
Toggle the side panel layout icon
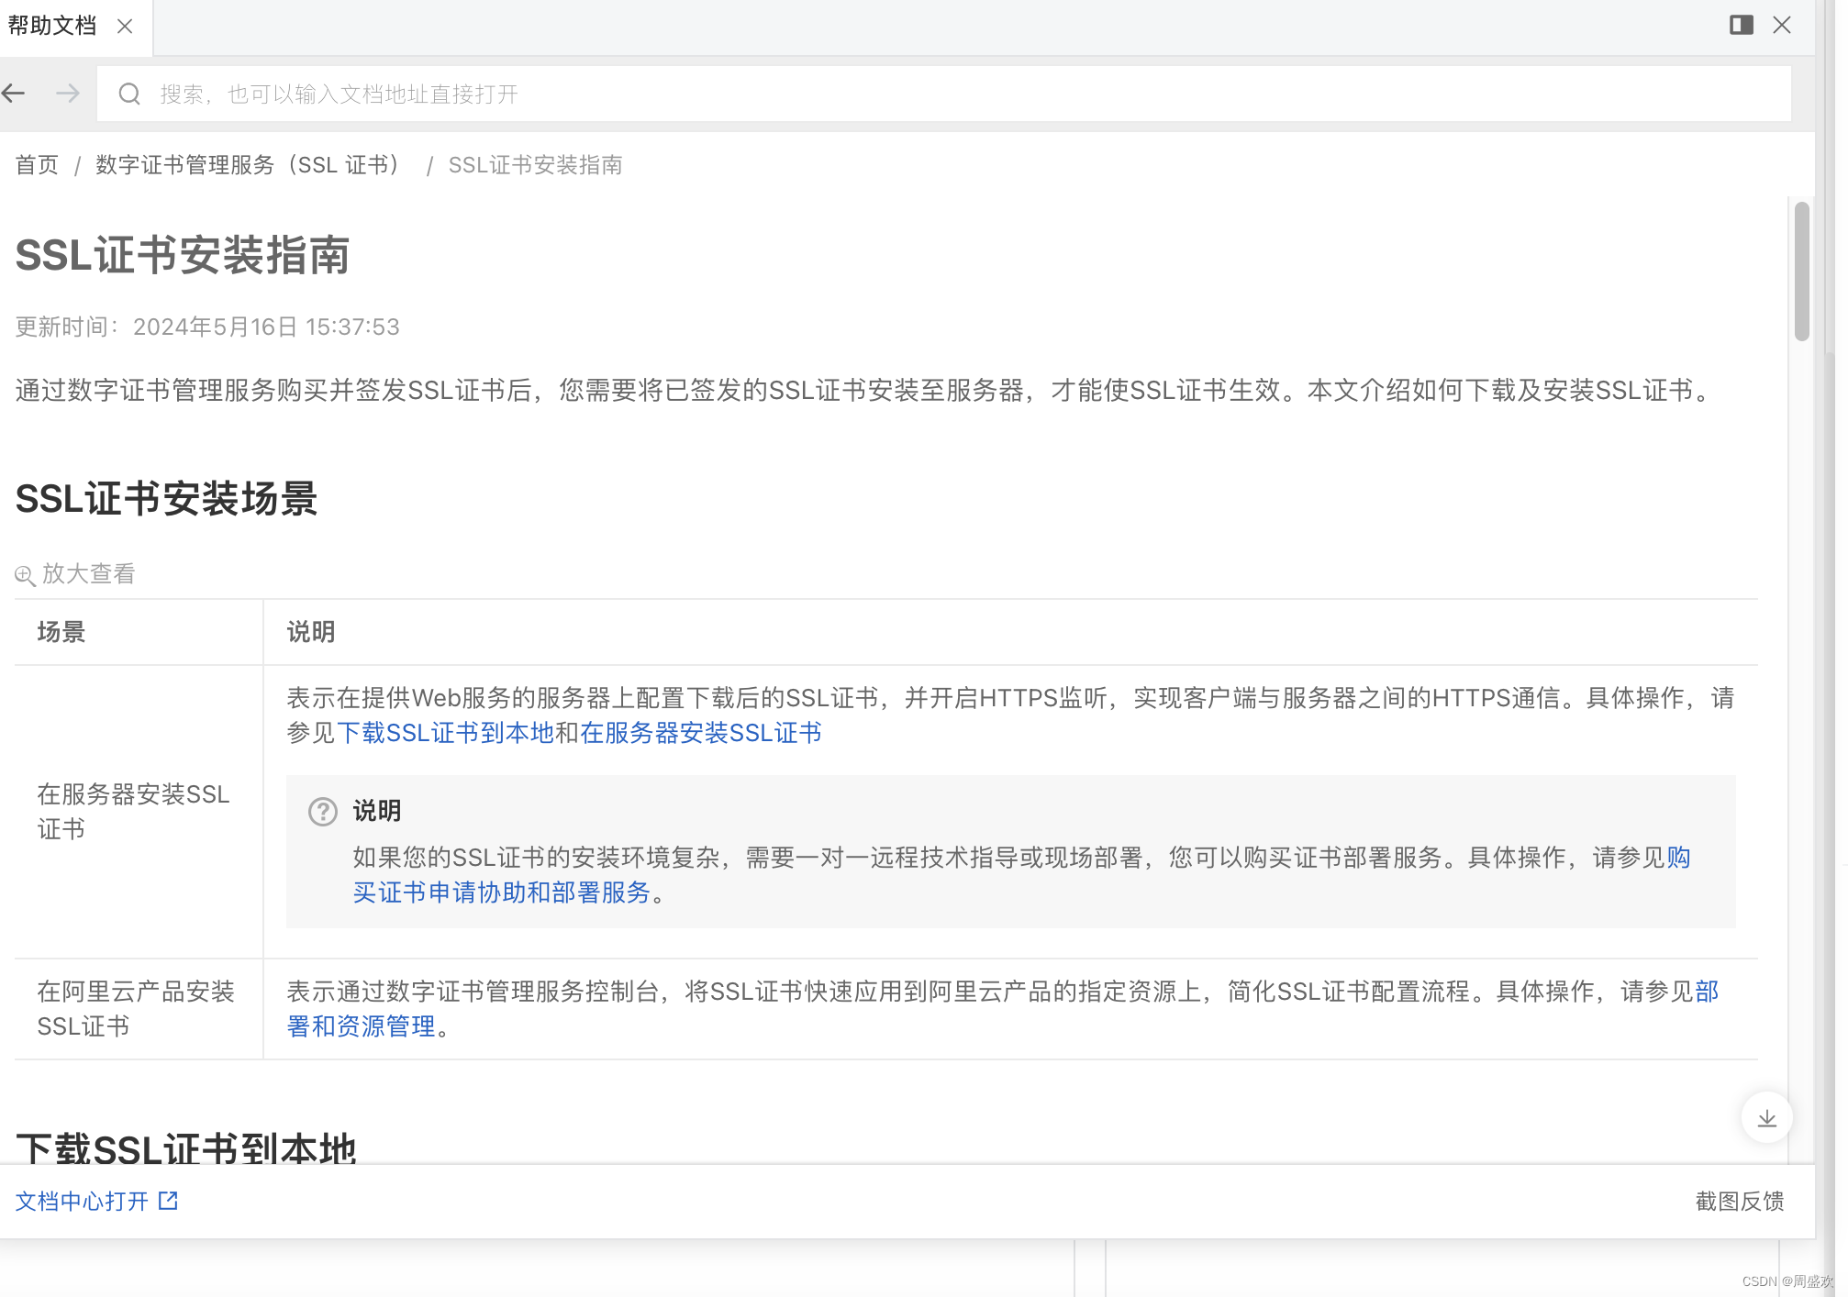pos(1741,25)
